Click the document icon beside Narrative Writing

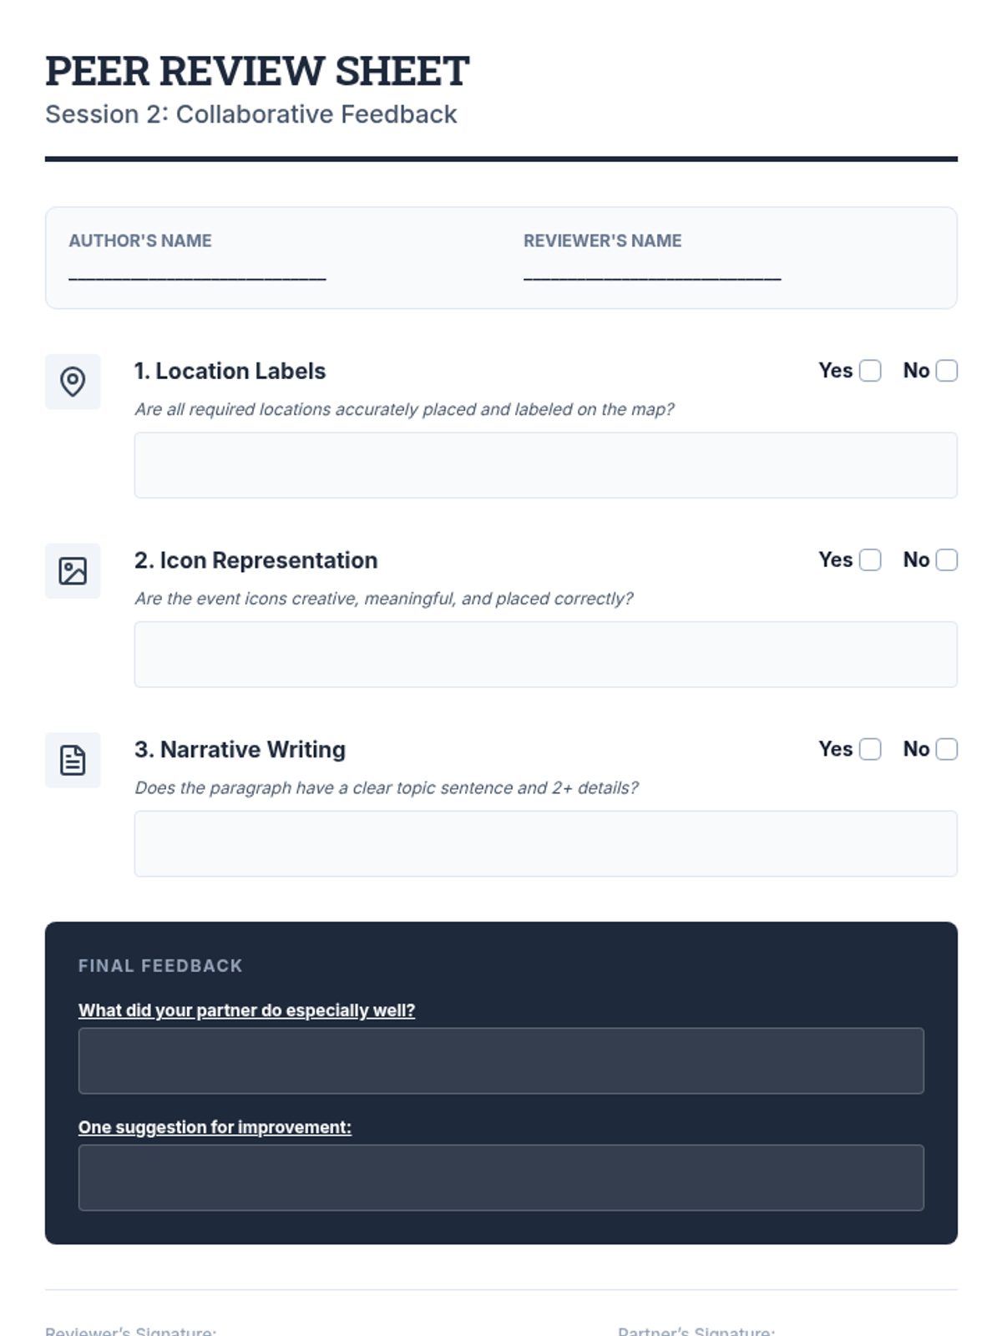[73, 760]
